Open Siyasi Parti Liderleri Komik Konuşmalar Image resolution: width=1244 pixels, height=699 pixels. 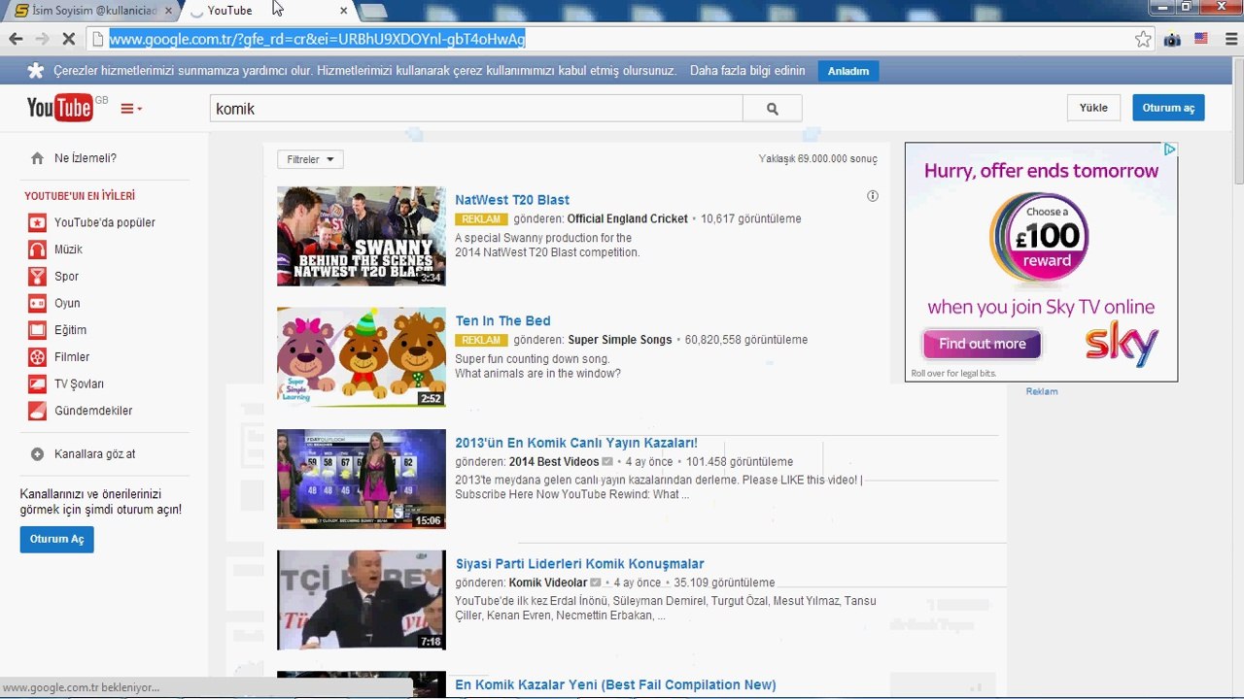coord(579,563)
